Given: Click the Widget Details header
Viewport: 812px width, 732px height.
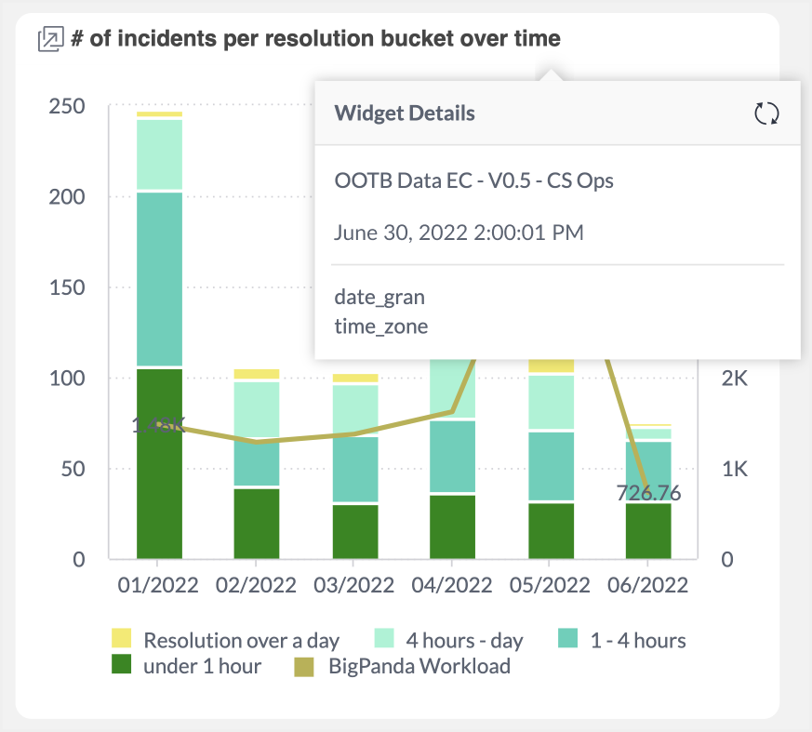Looking at the screenshot, I should tap(405, 113).
